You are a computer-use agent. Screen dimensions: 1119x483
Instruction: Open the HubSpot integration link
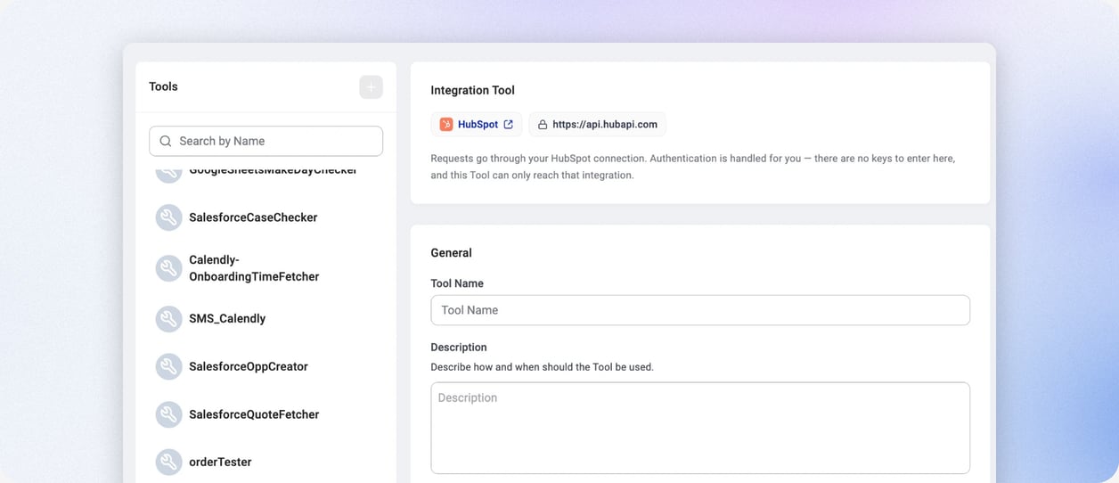point(477,125)
